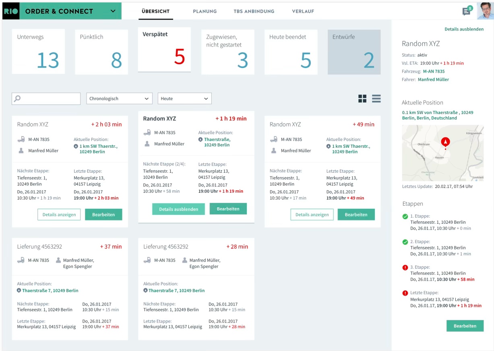Click the Details ausblenden button on selected card
Image resolution: width=494 pixels, height=351 pixels.
pos(178,209)
